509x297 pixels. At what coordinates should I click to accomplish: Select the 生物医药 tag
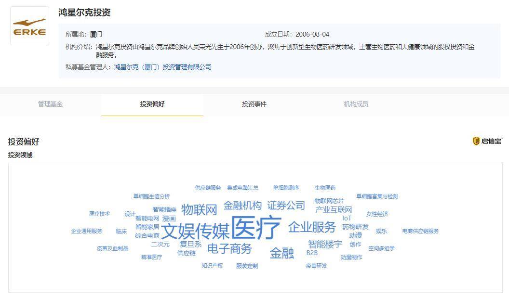(x=325, y=188)
